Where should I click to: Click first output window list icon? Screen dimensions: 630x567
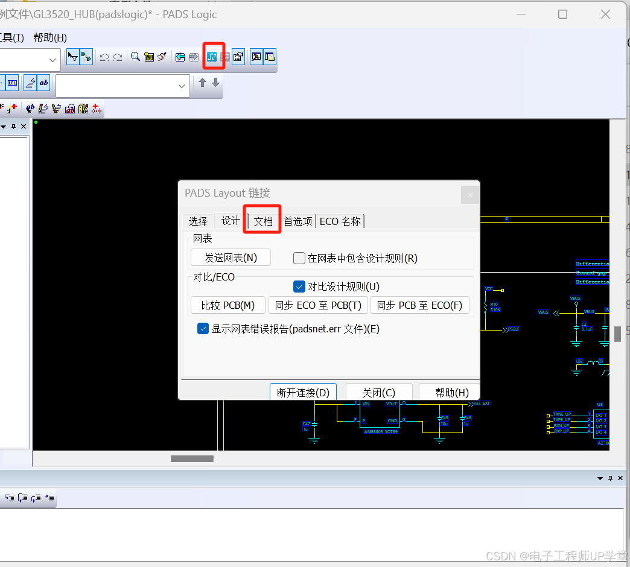click(9, 498)
